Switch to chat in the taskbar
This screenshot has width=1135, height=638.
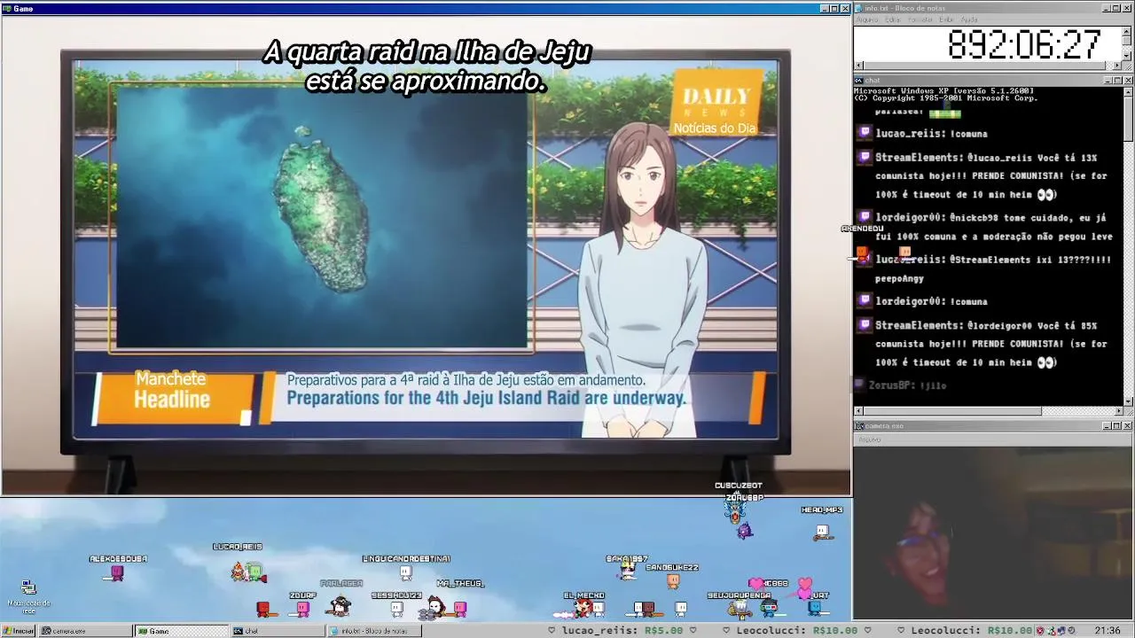277,631
